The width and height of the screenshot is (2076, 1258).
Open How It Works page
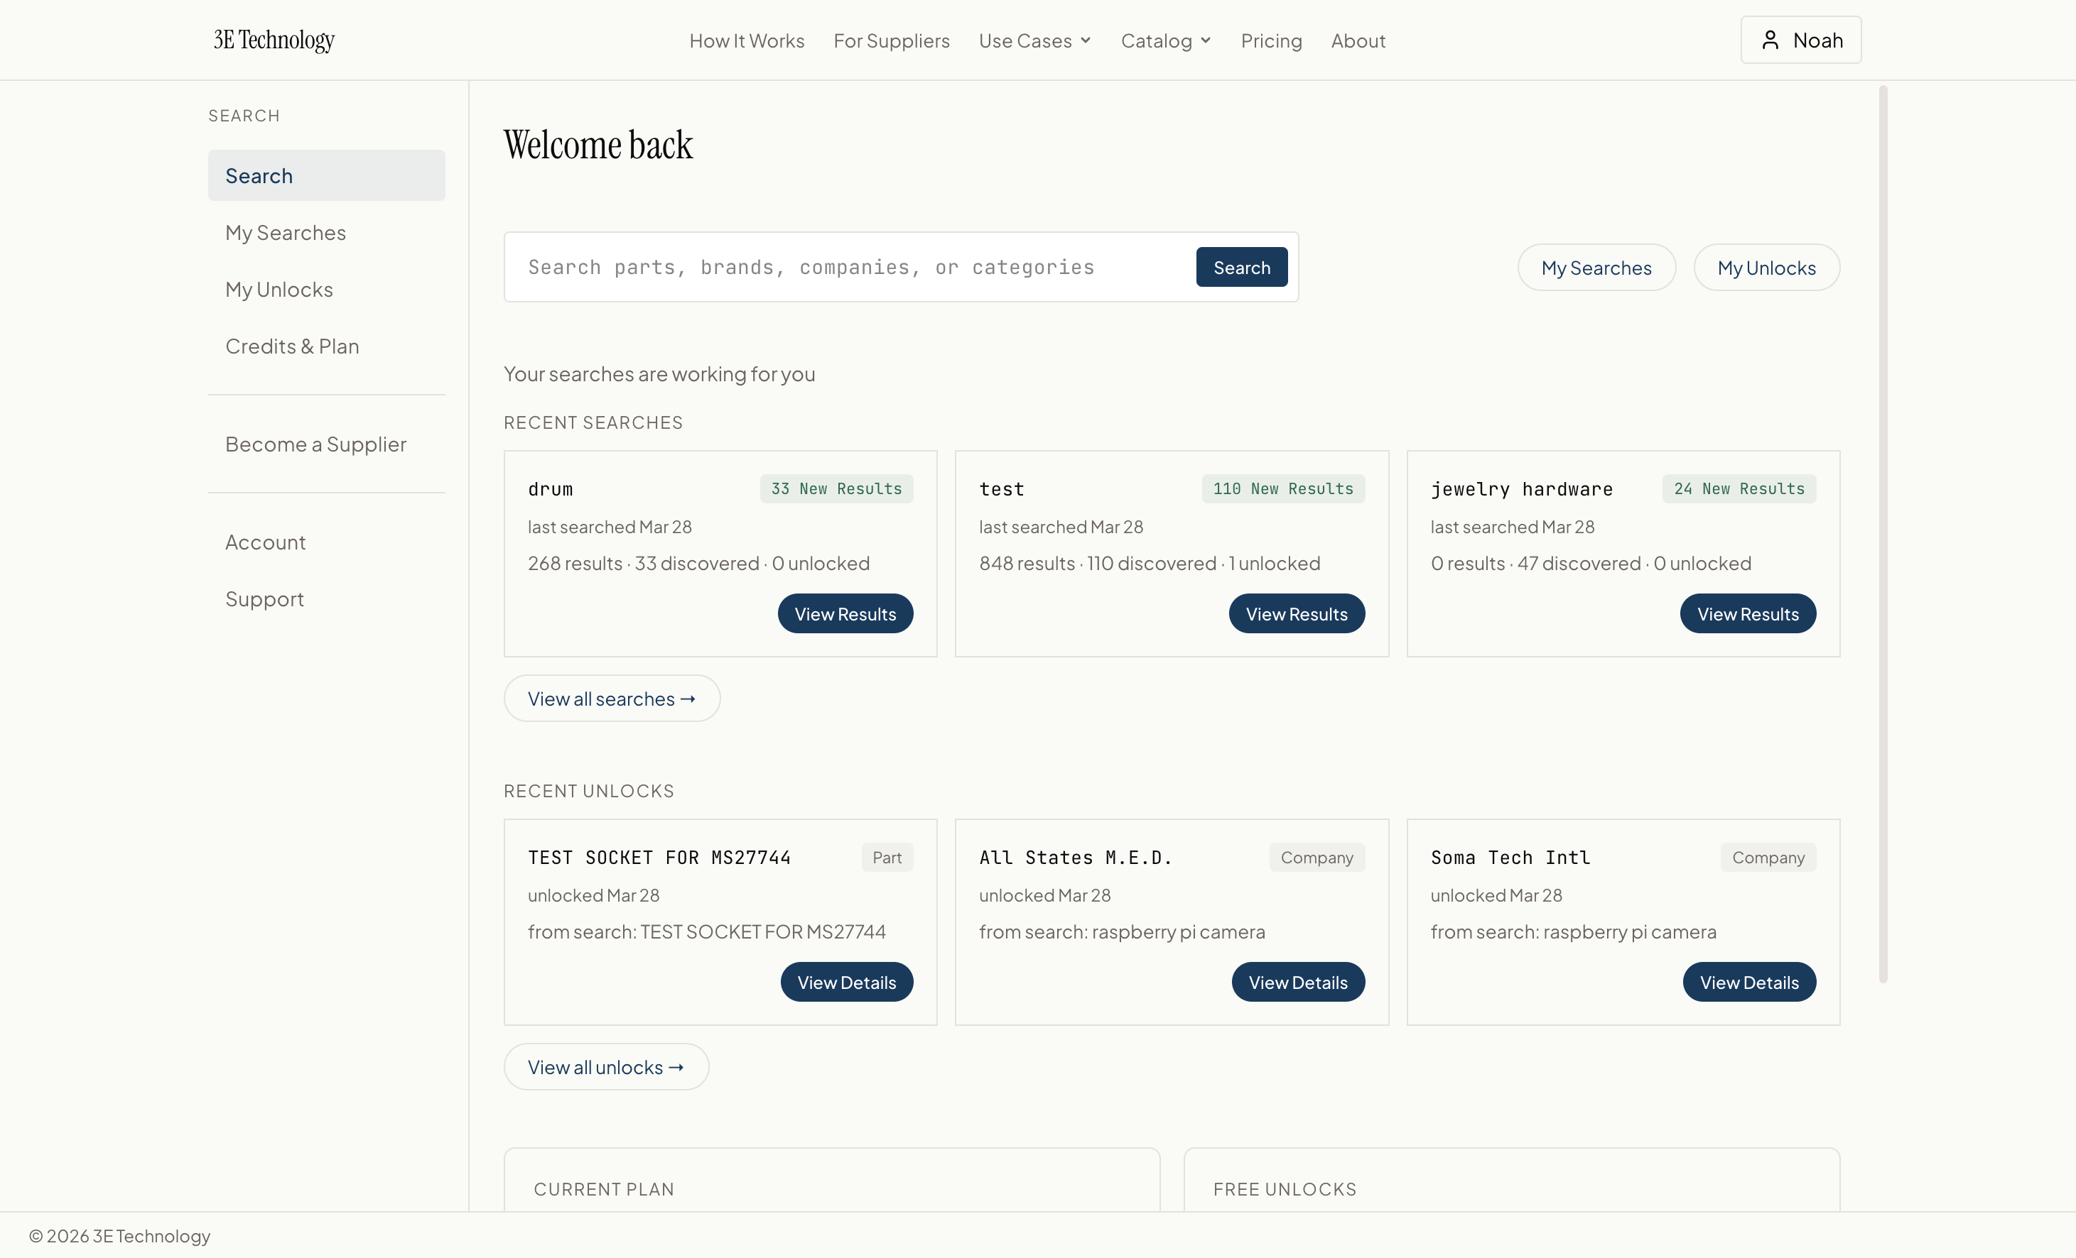click(747, 40)
